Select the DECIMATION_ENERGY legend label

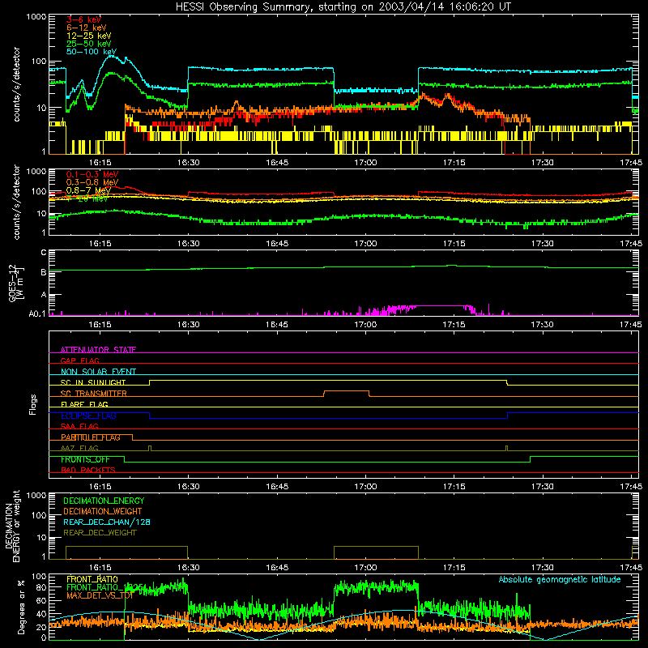point(104,501)
